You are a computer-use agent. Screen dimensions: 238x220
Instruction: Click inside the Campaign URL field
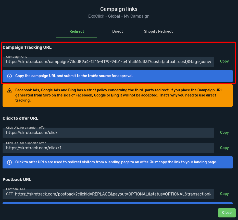(108, 62)
